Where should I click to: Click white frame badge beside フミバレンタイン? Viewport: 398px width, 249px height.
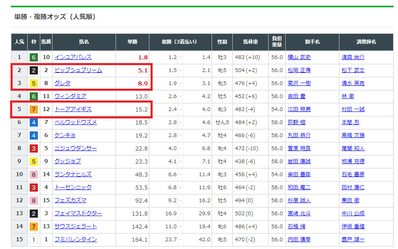tap(34, 240)
